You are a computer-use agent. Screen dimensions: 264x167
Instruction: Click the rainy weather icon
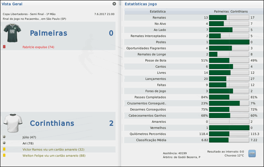click(x=252, y=153)
